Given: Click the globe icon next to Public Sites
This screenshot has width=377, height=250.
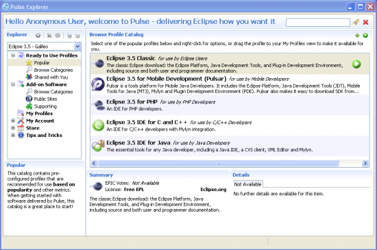Looking at the screenshot, I should [29, 99].
